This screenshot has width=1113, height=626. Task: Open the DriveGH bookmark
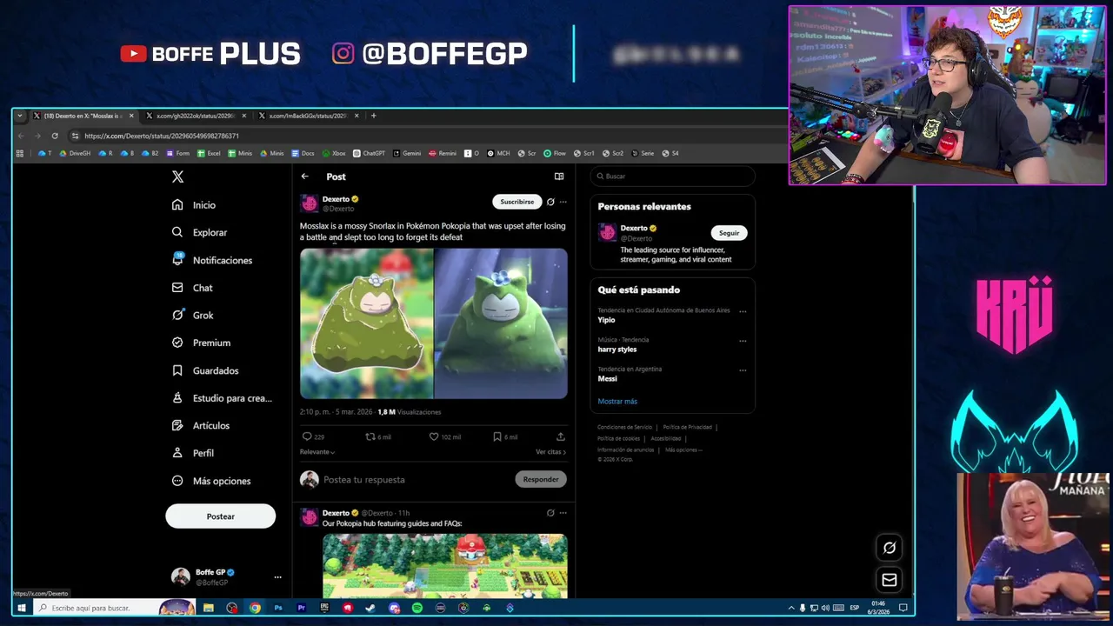click(75, 153)
